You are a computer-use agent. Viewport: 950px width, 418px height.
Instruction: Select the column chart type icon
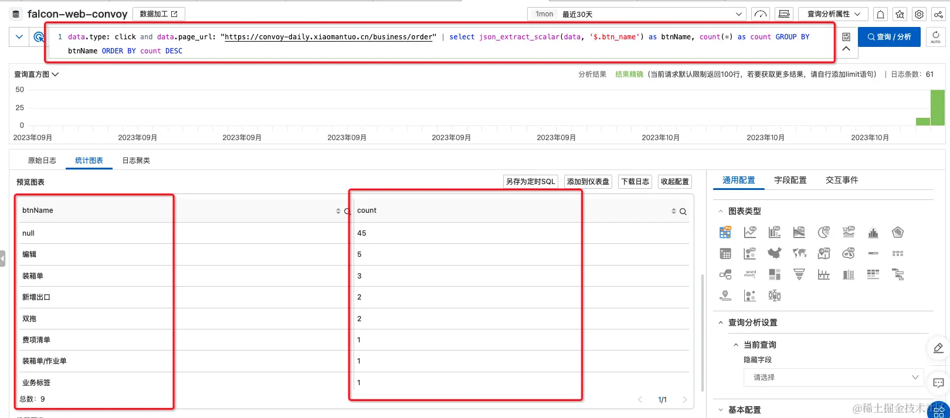click(775, 232)
